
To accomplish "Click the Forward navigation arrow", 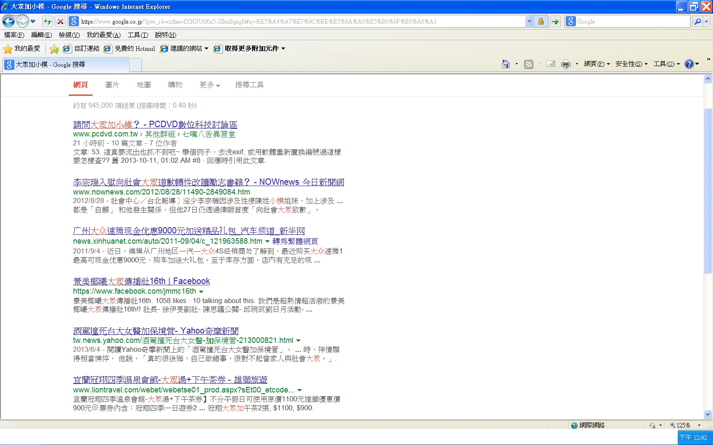I will click(x=22, y=21).
